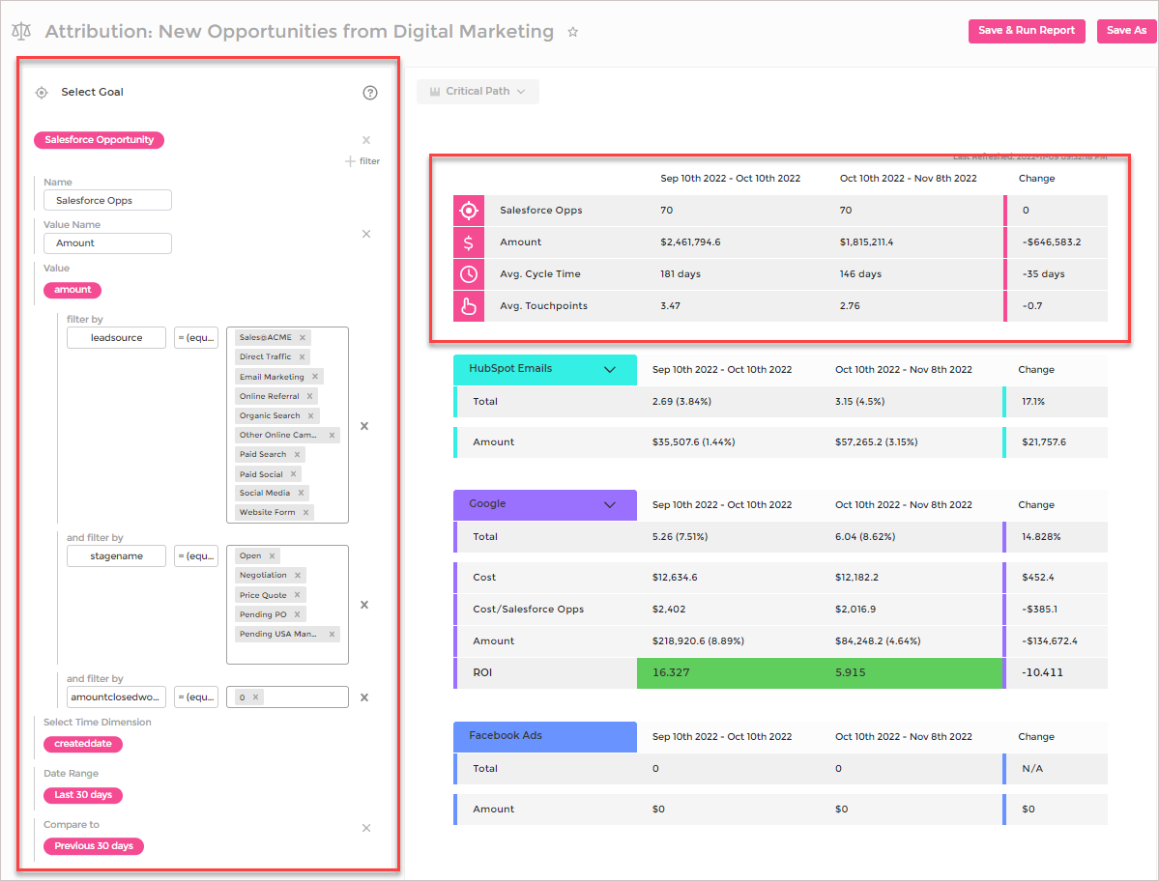
Task: Remove Negotiation stage tag
Action: 298,576
